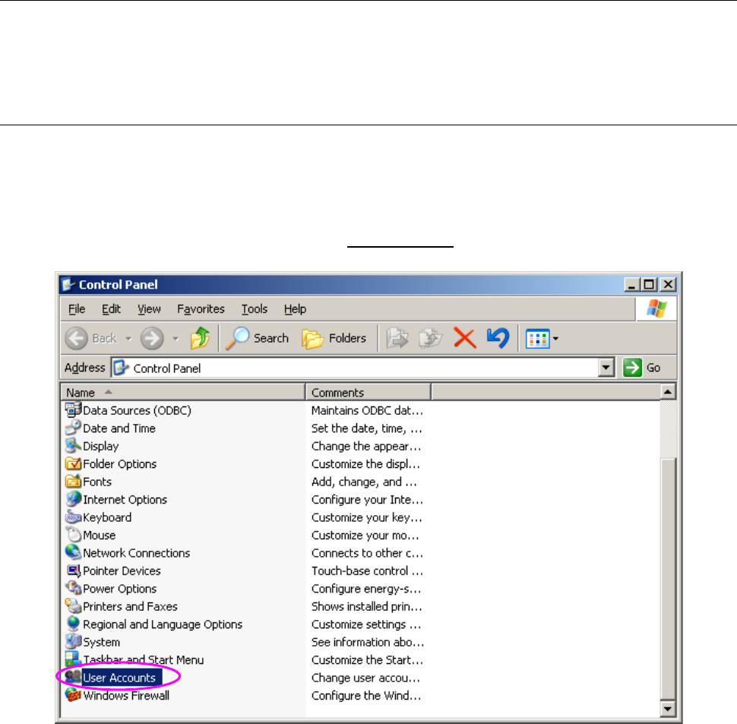The width and height of the screenshot is (737, 724).
Task: Select 'See information abo…' comment
Action: [368, 642]
